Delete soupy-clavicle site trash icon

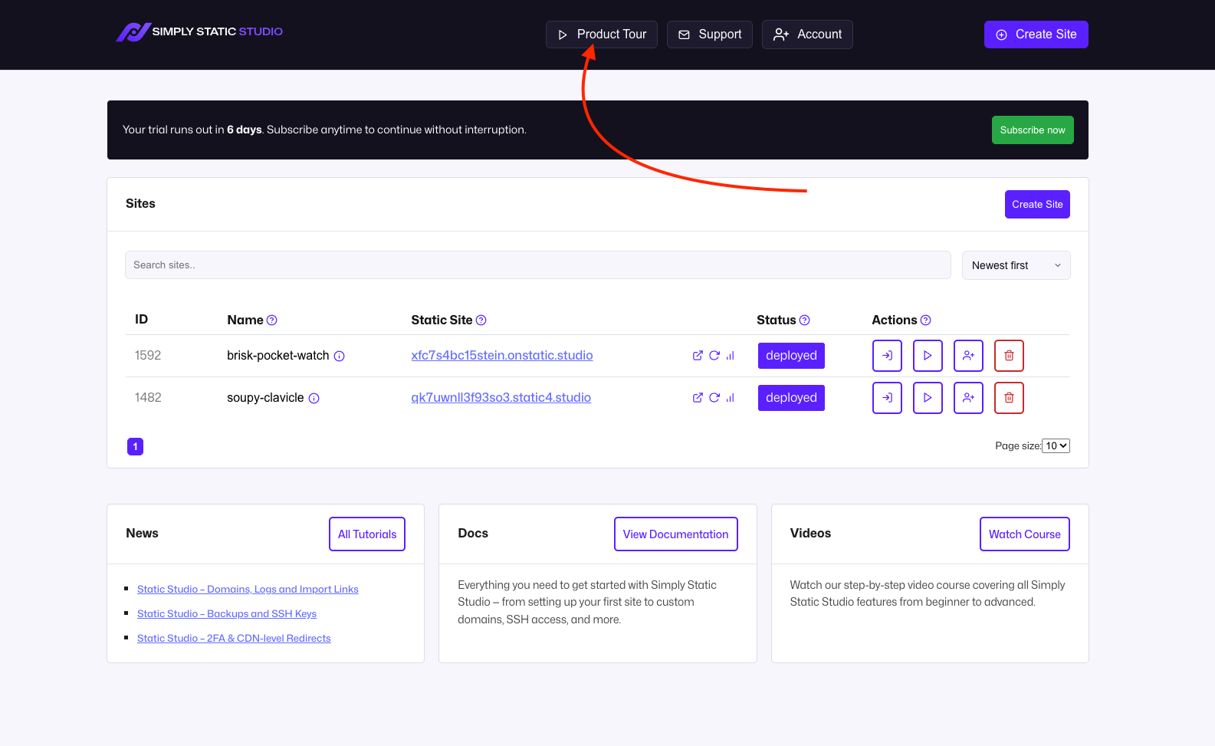[1009, 398]
